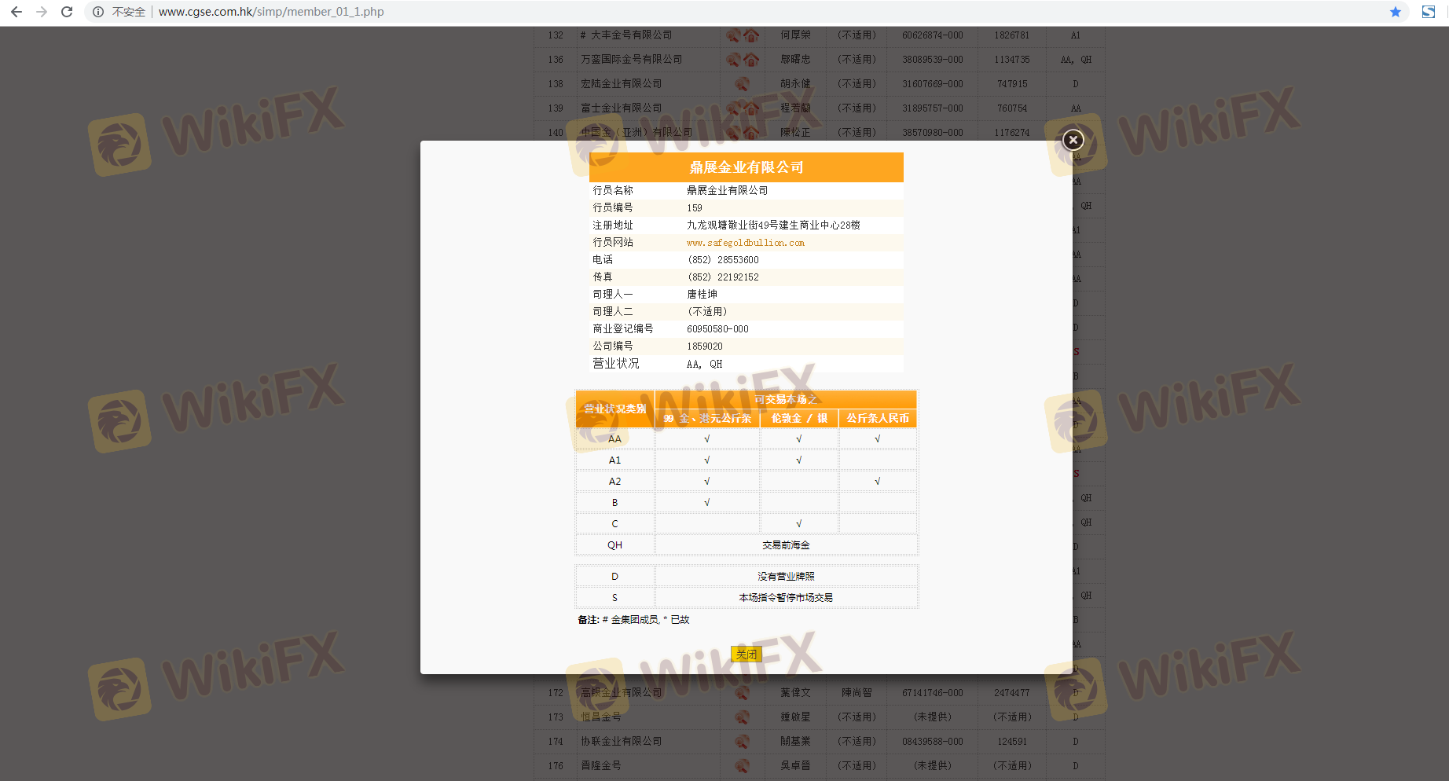Screen dimensions: 1449x781
Task: Open the www.safegoldbullion.com website link
Action: coord(745,243)
